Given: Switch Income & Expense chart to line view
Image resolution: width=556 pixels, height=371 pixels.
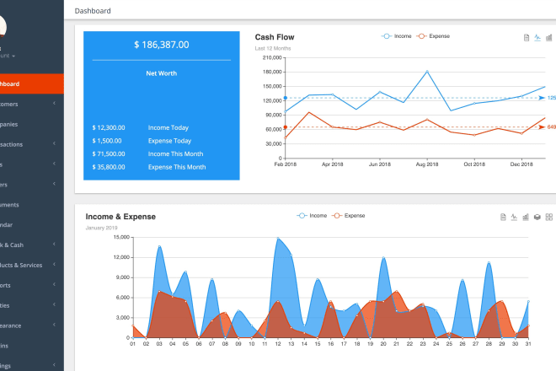Looking at the screenshot, I should [x=514, y=218].
